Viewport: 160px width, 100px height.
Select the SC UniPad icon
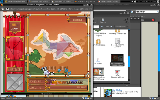pyautogui.click(x=98, y=61)
